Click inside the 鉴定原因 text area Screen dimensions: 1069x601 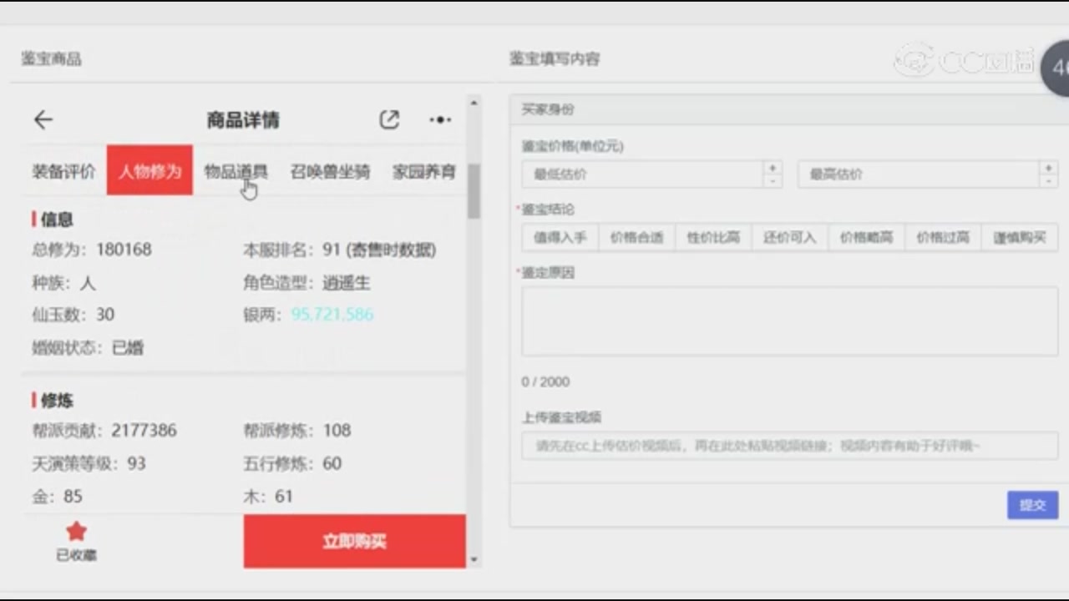coord(790,321)
